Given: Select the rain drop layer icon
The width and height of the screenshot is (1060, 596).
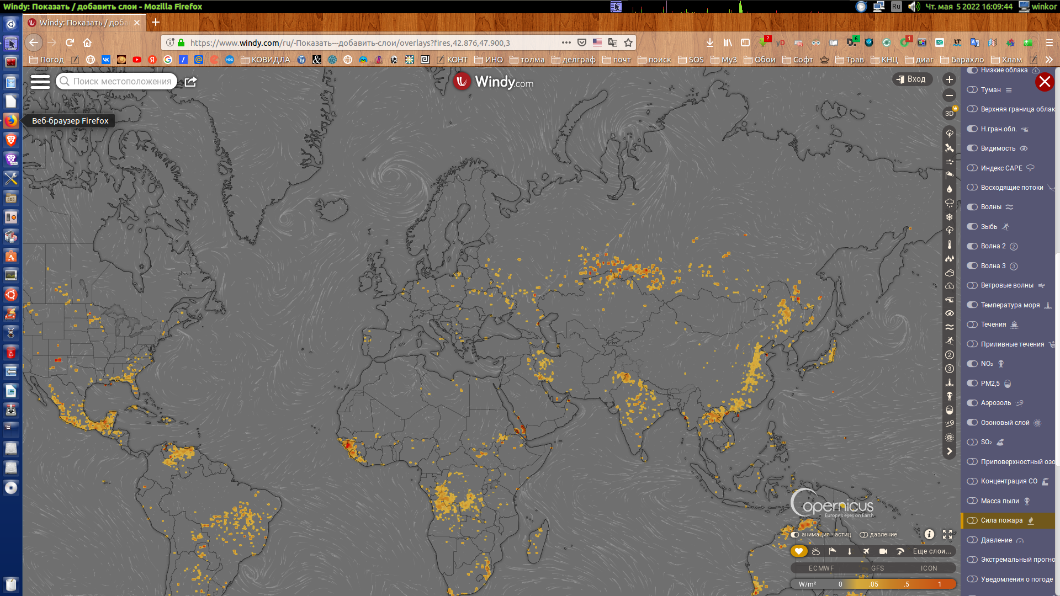Looking at the screenshot, I should tap(950, 189).
